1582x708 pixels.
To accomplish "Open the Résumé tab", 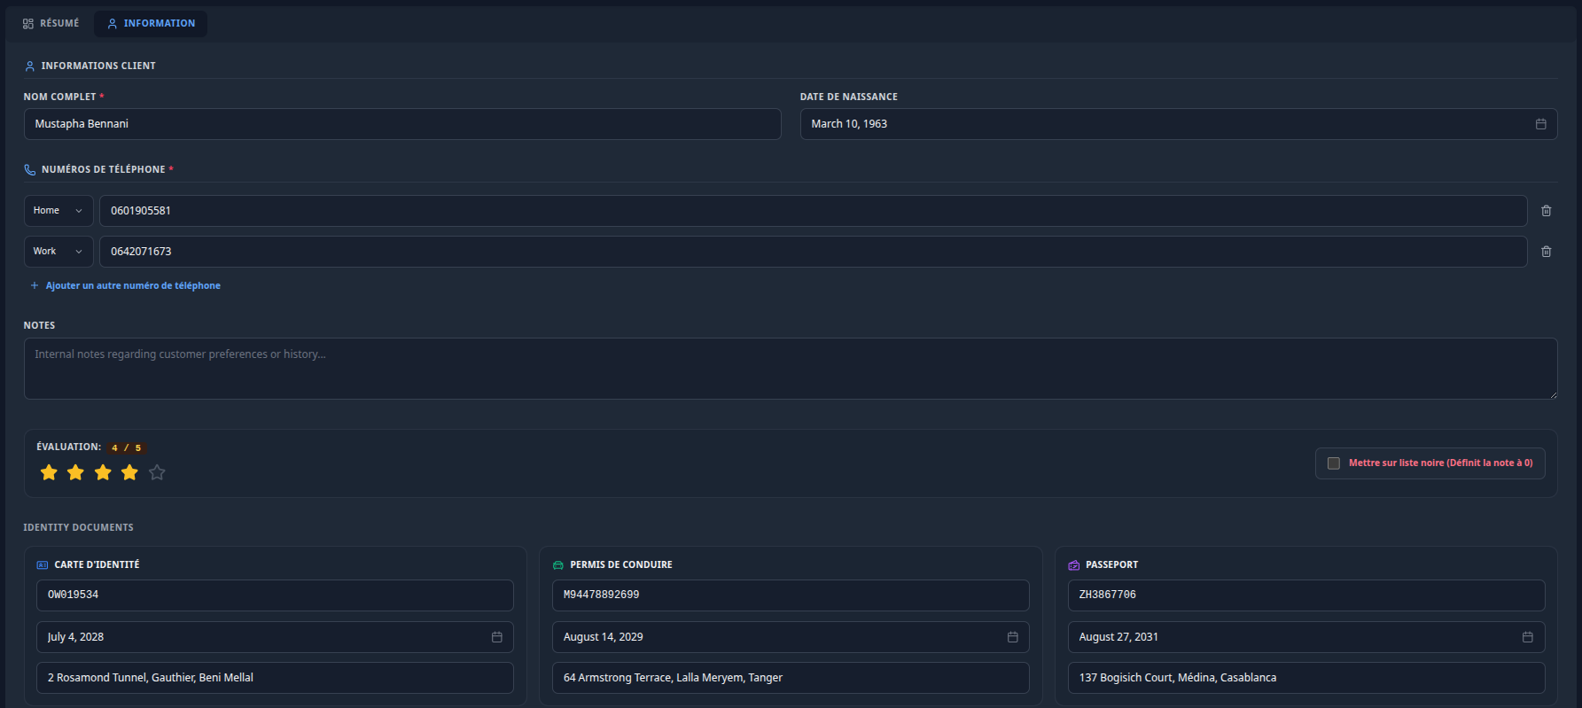I will (51, 23).
